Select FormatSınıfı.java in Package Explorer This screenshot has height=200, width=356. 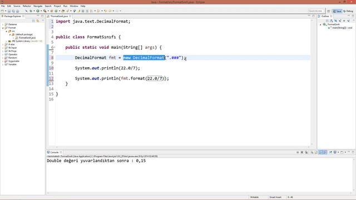[27, 38]
